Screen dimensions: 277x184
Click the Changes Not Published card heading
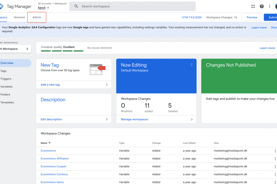(x=231, y=65)
